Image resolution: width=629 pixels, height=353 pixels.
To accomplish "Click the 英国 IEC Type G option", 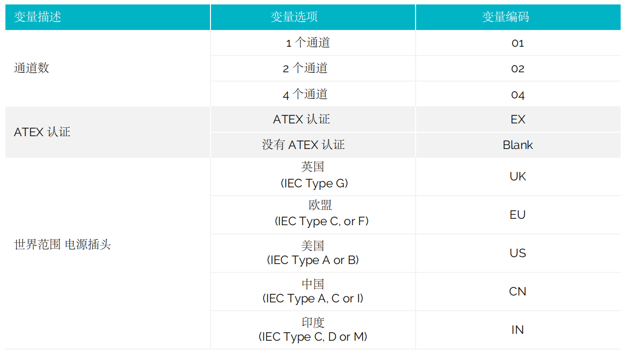I will click(313, 176).
